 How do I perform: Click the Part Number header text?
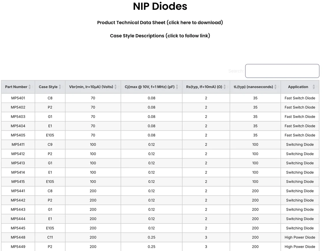click(x=16, y=87)
